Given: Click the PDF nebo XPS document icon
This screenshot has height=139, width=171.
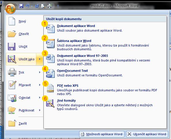Looking at the screenshot, I should (50, 88).
